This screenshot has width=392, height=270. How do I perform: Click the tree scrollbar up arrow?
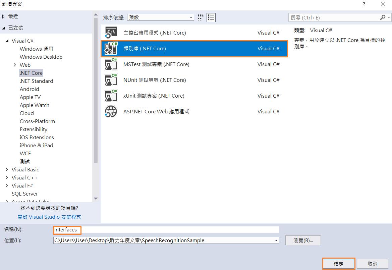[96, 15]
